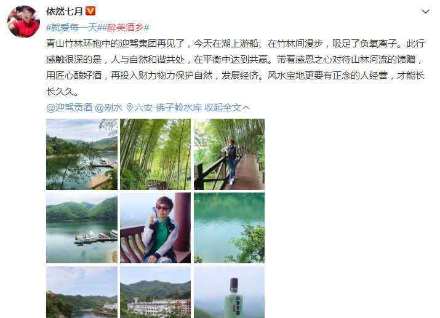Click the @迎驾贡酒 mention

point(70,108)
